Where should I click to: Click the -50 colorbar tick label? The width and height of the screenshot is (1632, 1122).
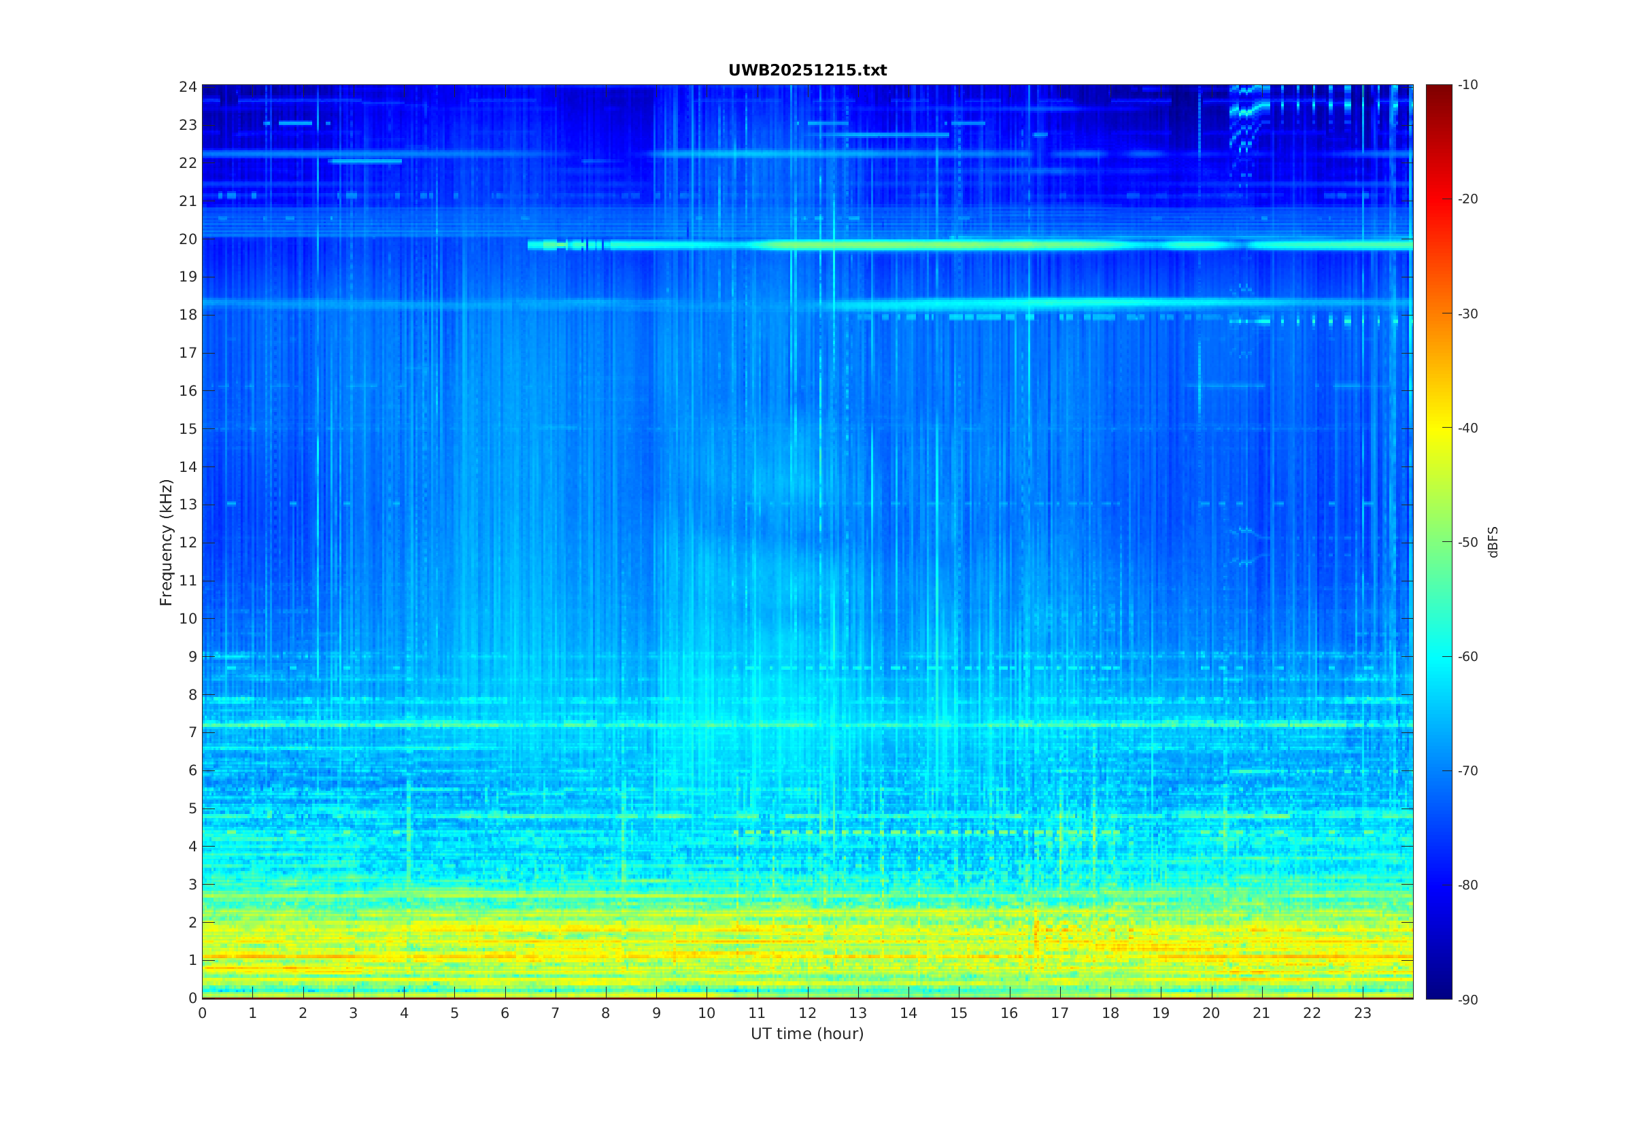pyautogui.click(x=1467, y=542)
